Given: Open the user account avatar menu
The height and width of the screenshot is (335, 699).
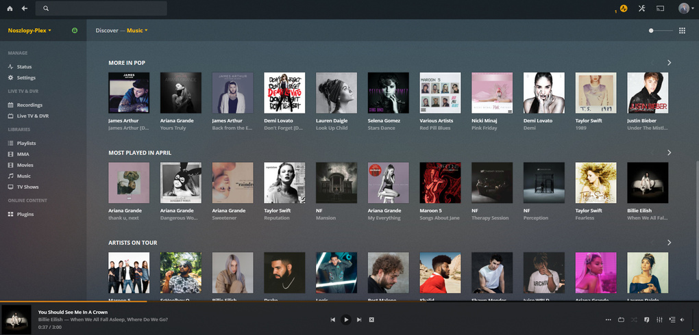Looking at the screenshot, I should click(683, 8).
